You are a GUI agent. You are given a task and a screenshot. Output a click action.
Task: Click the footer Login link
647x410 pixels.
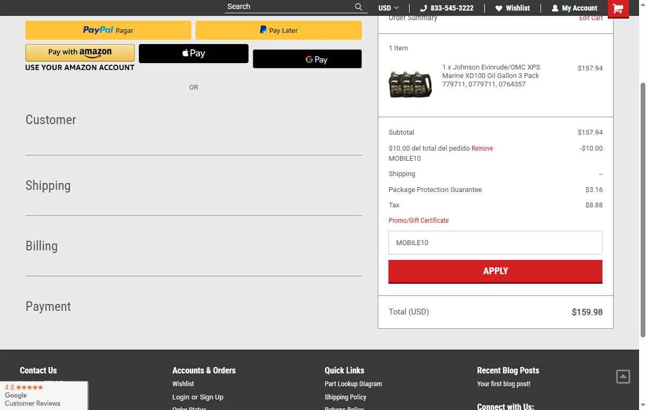(181, 397)
